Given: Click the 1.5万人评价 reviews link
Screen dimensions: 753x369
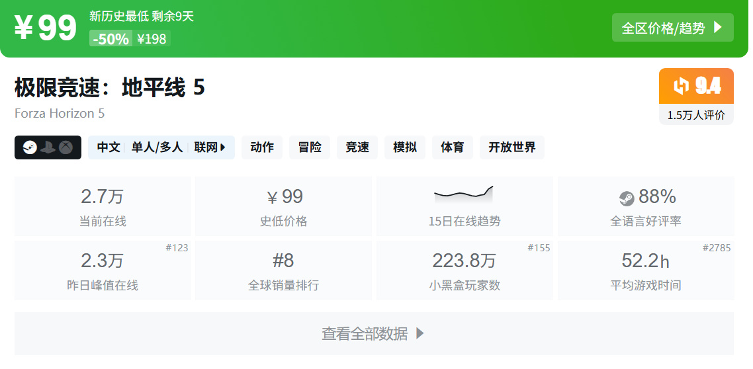Looking at the screenshot, I should tap(696, 115).
